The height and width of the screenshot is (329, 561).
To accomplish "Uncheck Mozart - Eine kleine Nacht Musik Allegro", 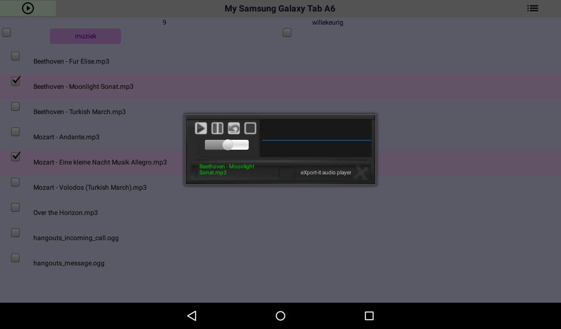I will (x=15, y=156).
